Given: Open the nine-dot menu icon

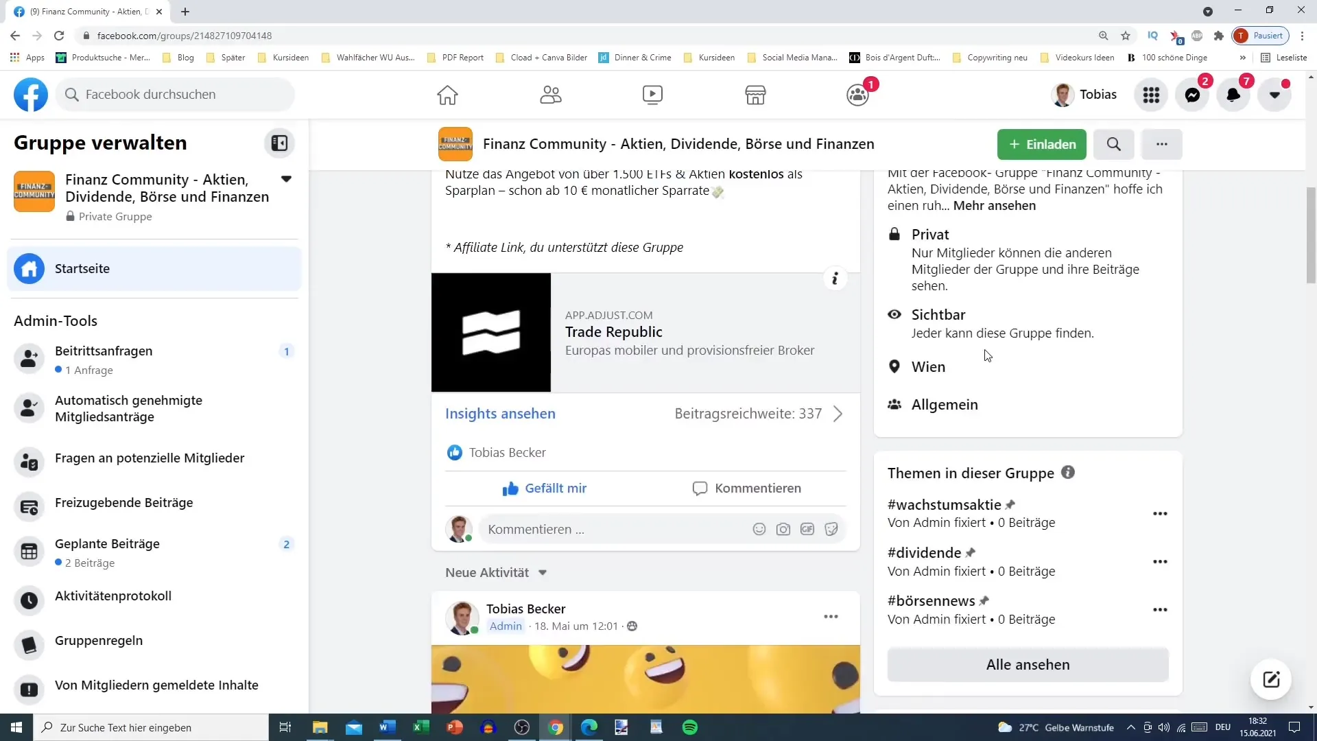Looking at the screenshot, I should coord(1151,95).
